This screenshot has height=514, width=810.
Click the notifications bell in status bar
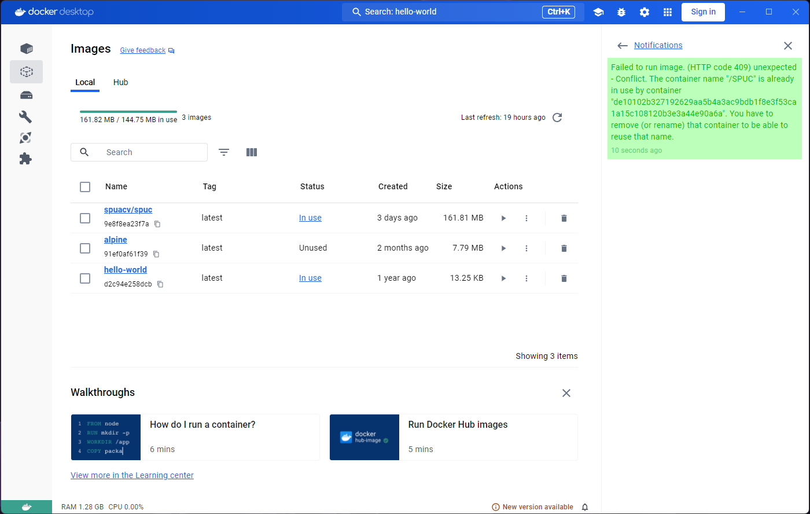click(585, 507)
